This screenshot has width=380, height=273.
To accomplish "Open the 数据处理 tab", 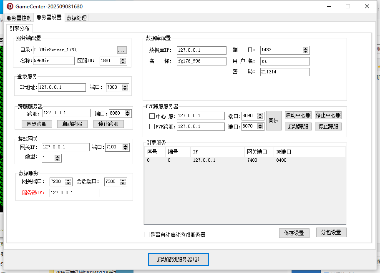I will [x=77, y=18].
